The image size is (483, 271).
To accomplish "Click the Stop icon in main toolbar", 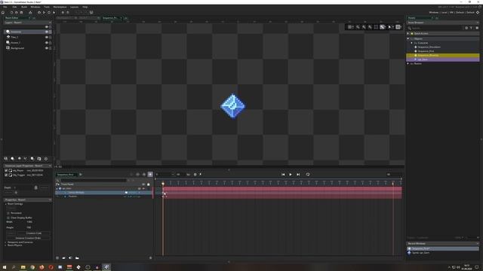I will coord(48,12).
